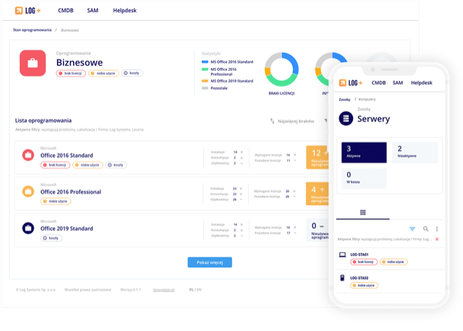463x331 pixels.
Task: Click orange 4 unused software tile
Action: pos(318,194)
